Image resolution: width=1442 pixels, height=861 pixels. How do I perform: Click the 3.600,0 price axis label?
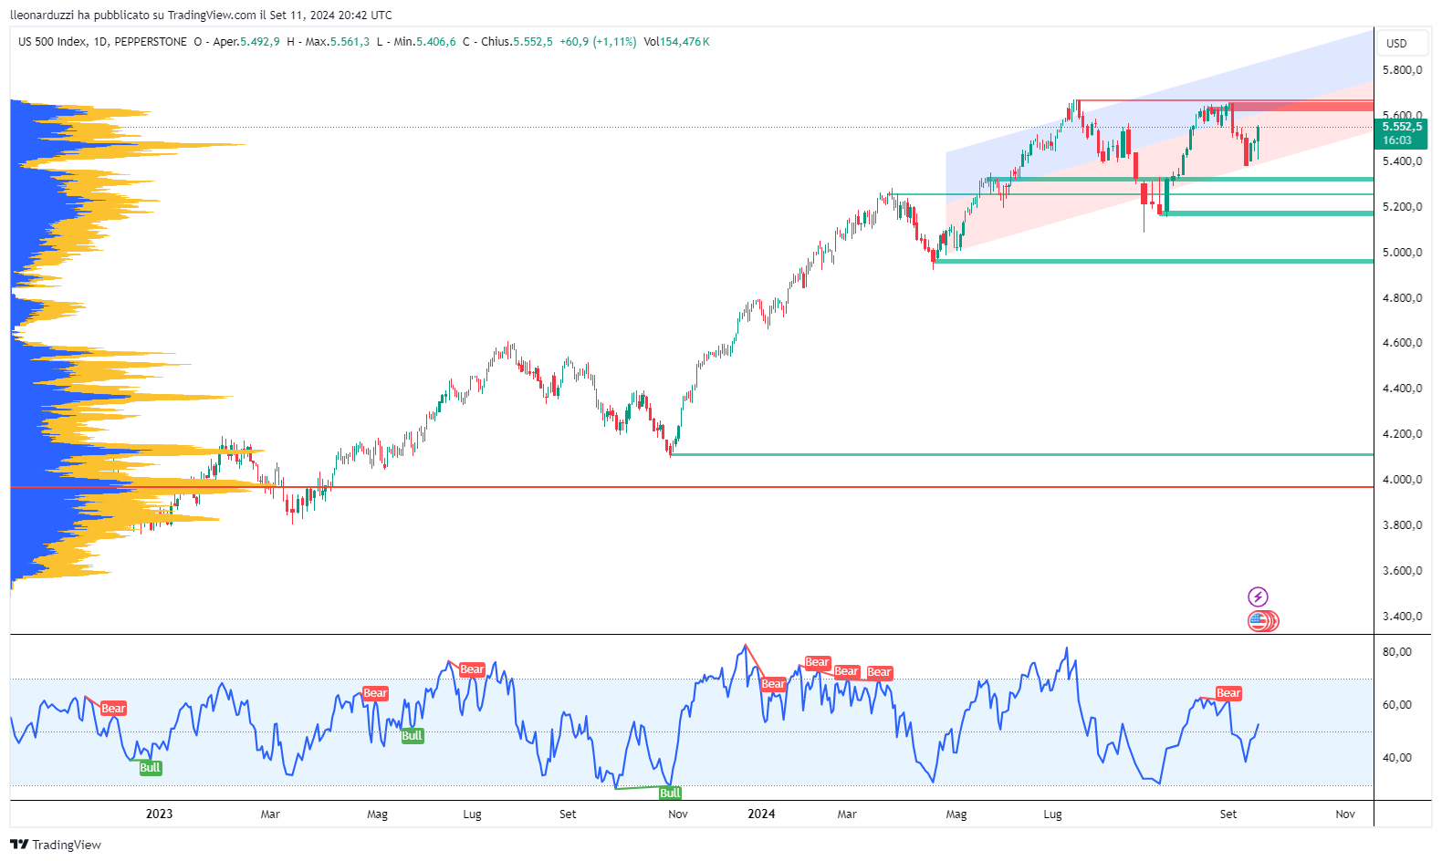click(x=1402, y=571)
